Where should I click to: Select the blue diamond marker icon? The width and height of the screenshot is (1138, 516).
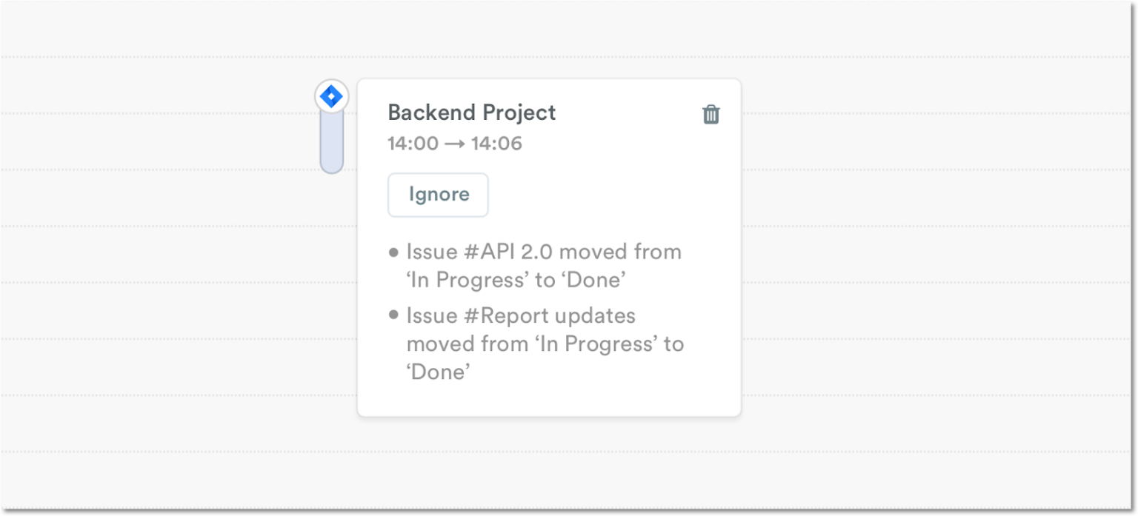tap(331, 96)
